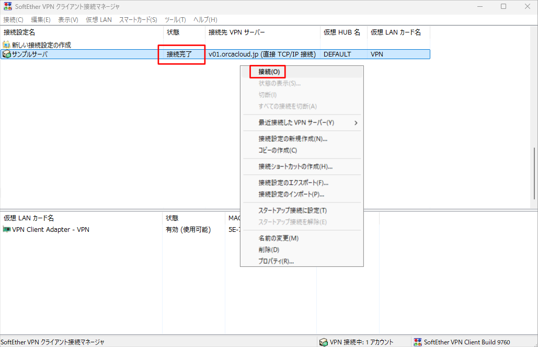The width and height of the screenshot is (538, 347).
Task: Close the SoftEther VPN client window
Action: [x=528, y=6]
